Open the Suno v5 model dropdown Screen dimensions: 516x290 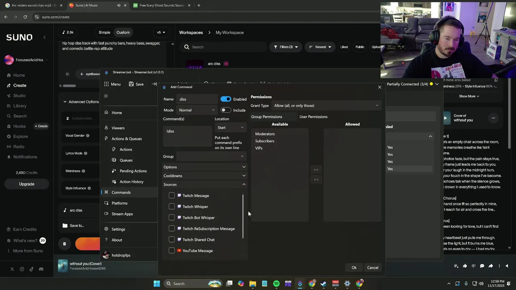click(x=161, y=32)
